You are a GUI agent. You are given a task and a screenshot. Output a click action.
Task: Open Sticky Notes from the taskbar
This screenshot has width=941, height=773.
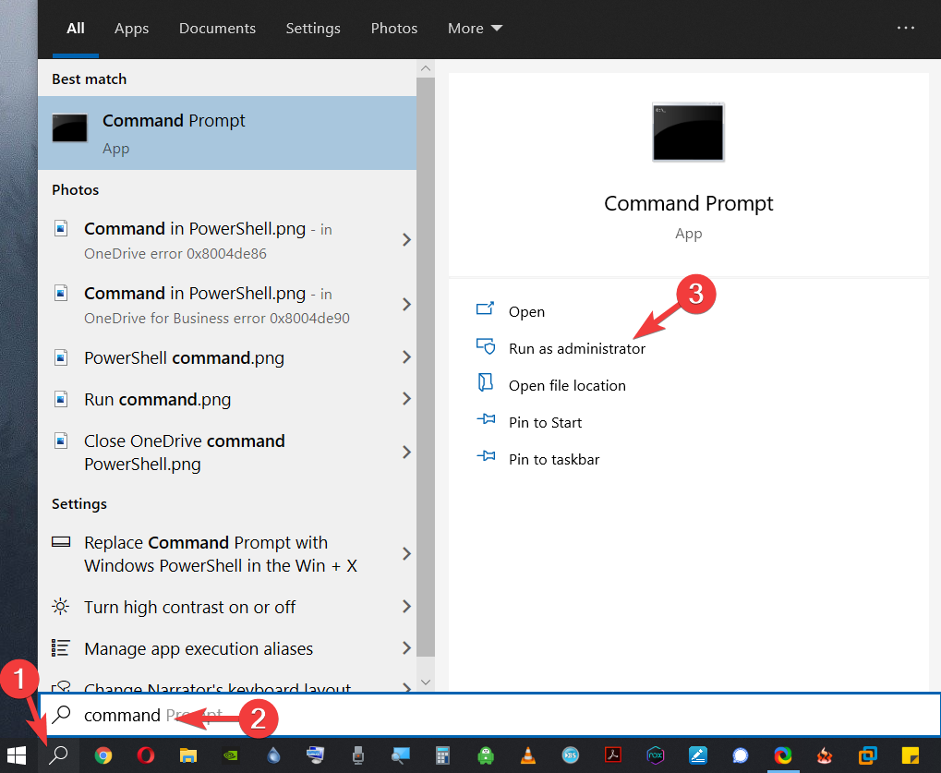click(911, 755)
